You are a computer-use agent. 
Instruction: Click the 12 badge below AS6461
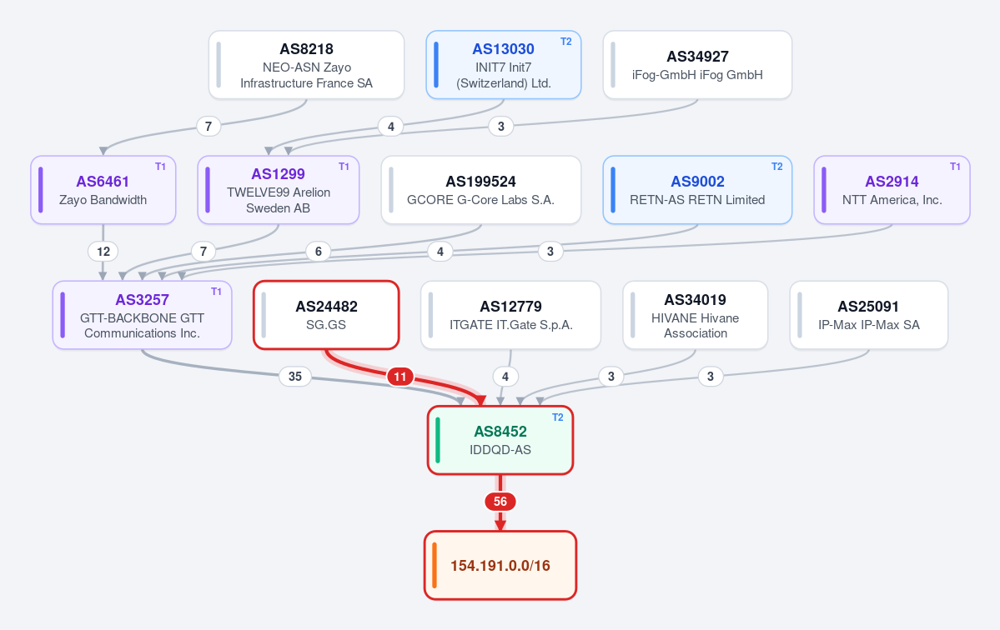click(103, 252)
